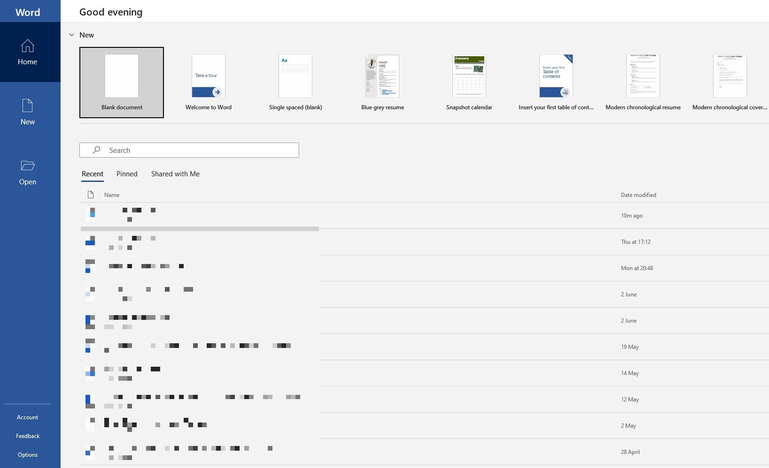Sort files using the Name column header

[112, 195]
